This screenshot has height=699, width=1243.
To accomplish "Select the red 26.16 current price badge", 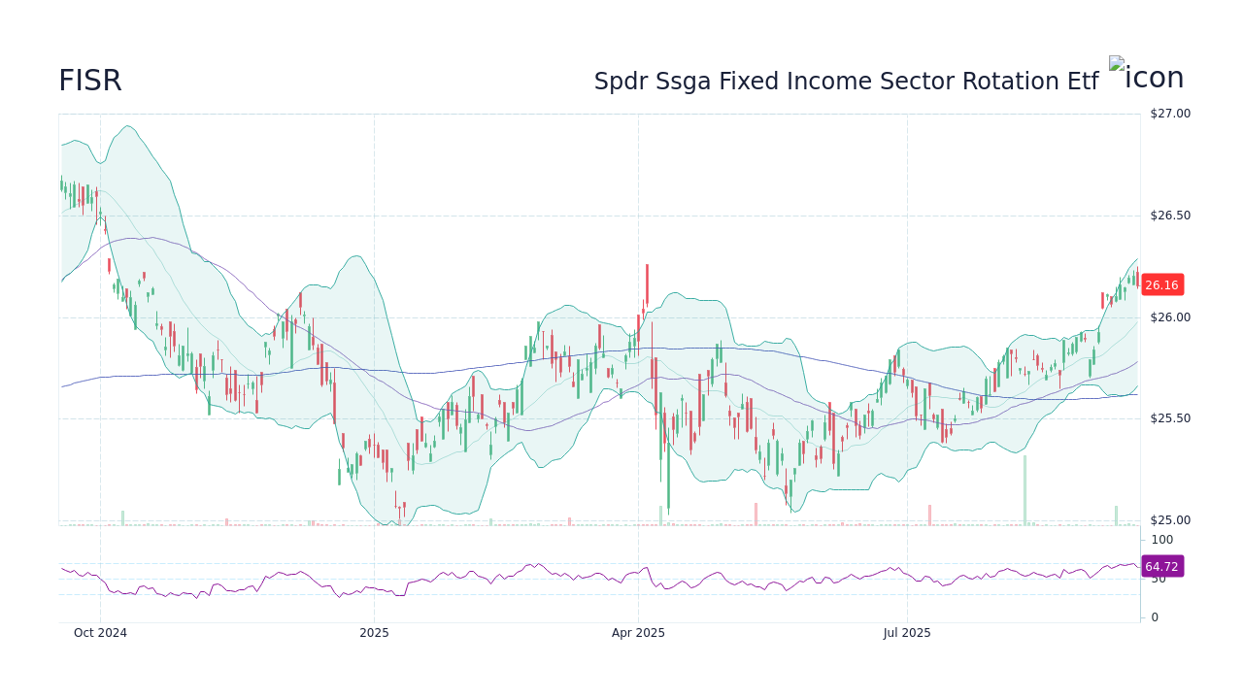I will (1161, 284).
